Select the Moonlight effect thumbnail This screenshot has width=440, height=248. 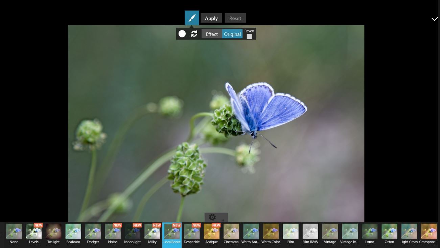[132, 232]
